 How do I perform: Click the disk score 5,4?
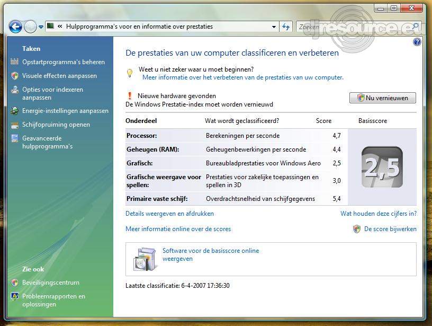[336, 199]
